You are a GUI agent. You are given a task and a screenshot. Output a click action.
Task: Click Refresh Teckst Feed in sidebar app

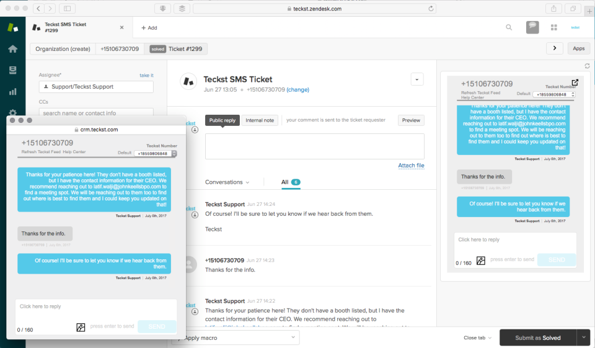(480, 92)
